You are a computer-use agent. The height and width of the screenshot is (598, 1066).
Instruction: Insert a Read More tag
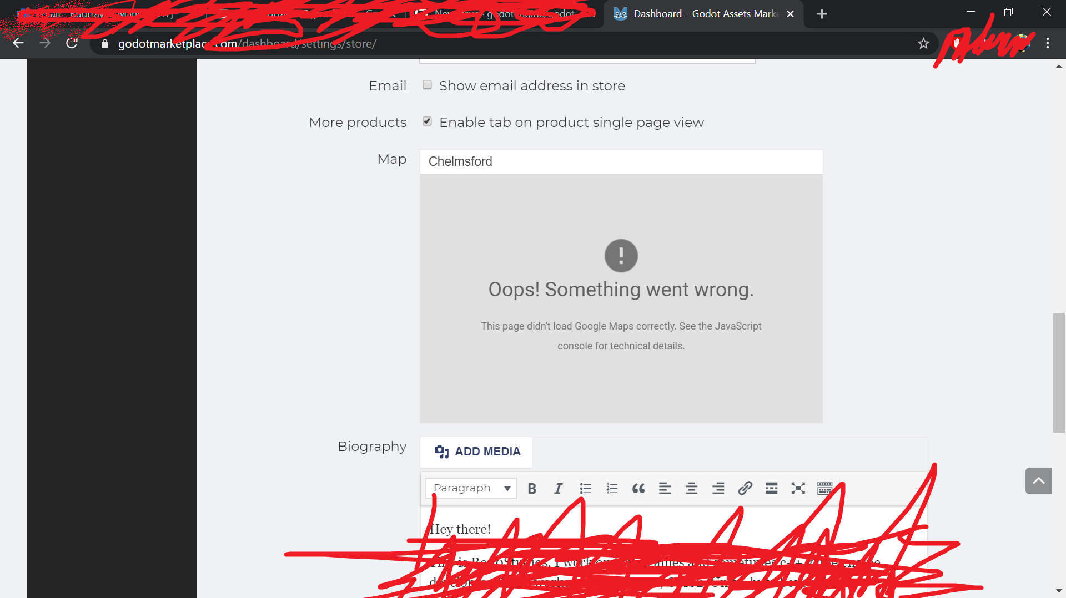[771, 488]
